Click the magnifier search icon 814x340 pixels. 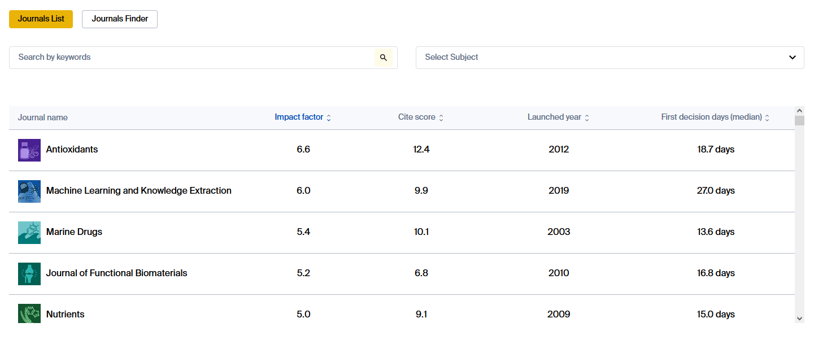[x=383, y=58]
